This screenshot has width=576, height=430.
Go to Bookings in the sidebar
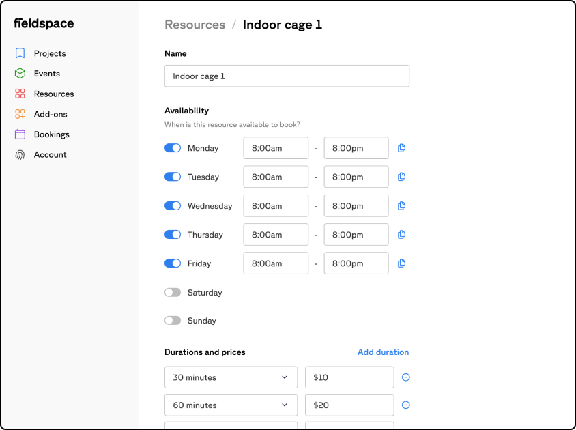coord(51,134)
